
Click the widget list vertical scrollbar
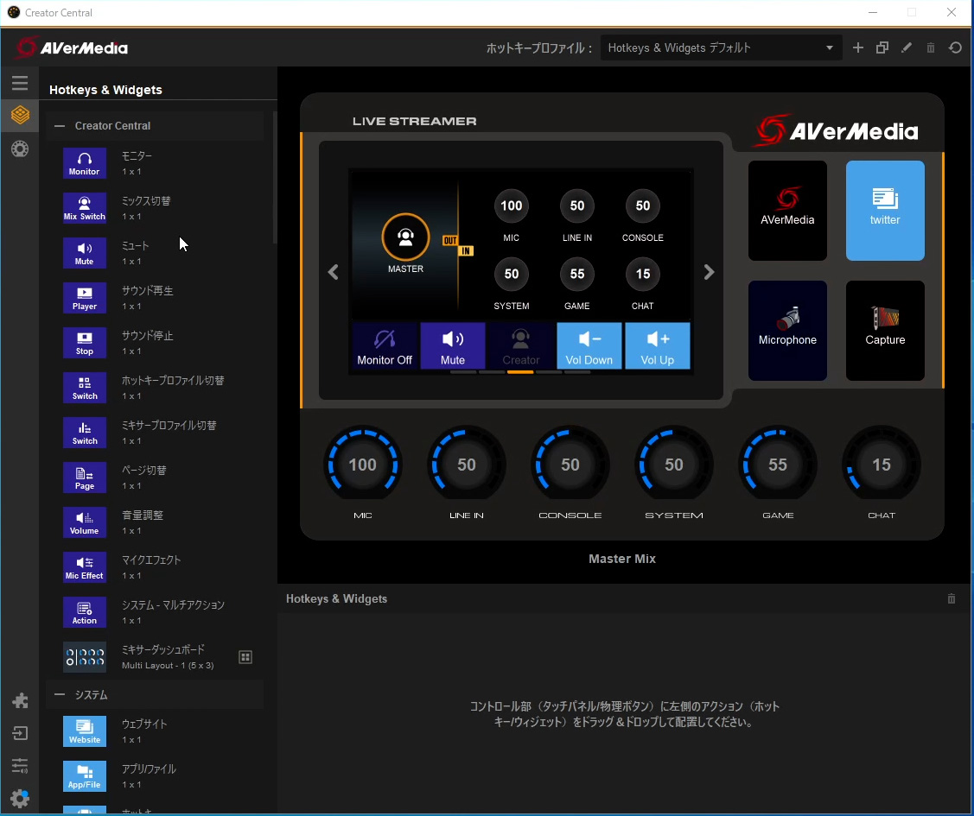tap(275, 178)
